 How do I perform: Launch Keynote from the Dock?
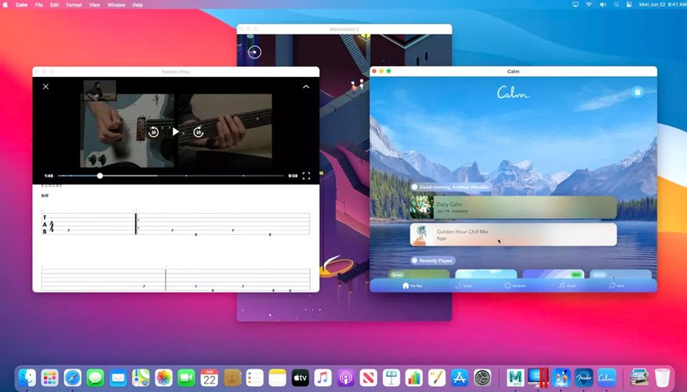point(391,378)
